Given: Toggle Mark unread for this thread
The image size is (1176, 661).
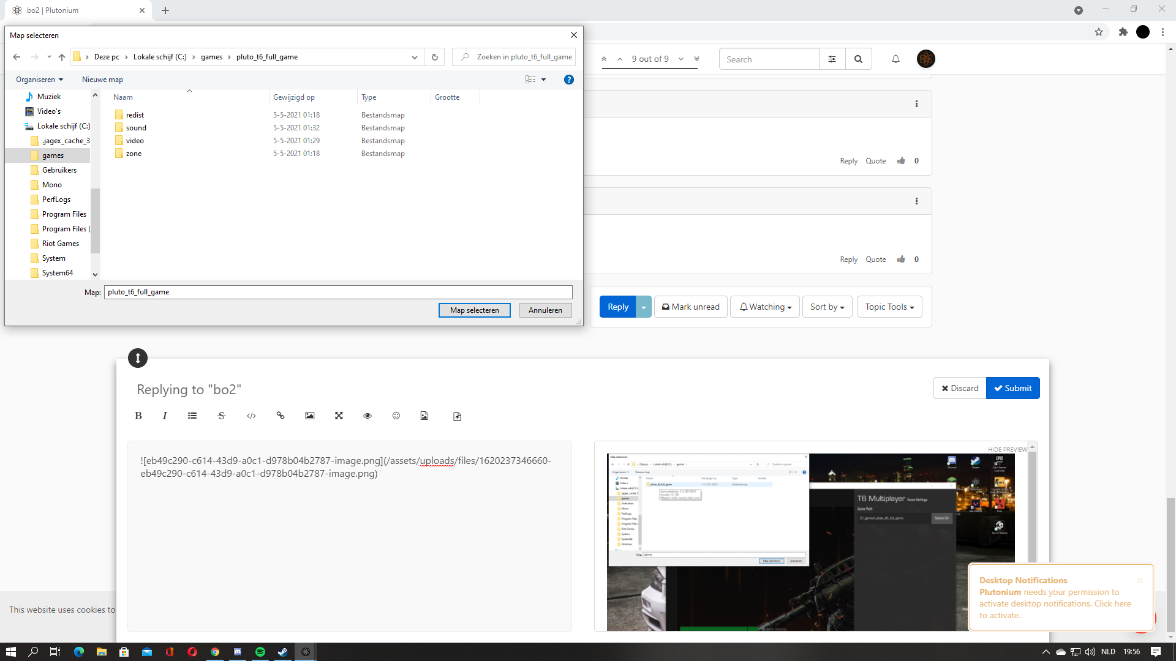Looking at the screenshot, I should click(690, 307).
